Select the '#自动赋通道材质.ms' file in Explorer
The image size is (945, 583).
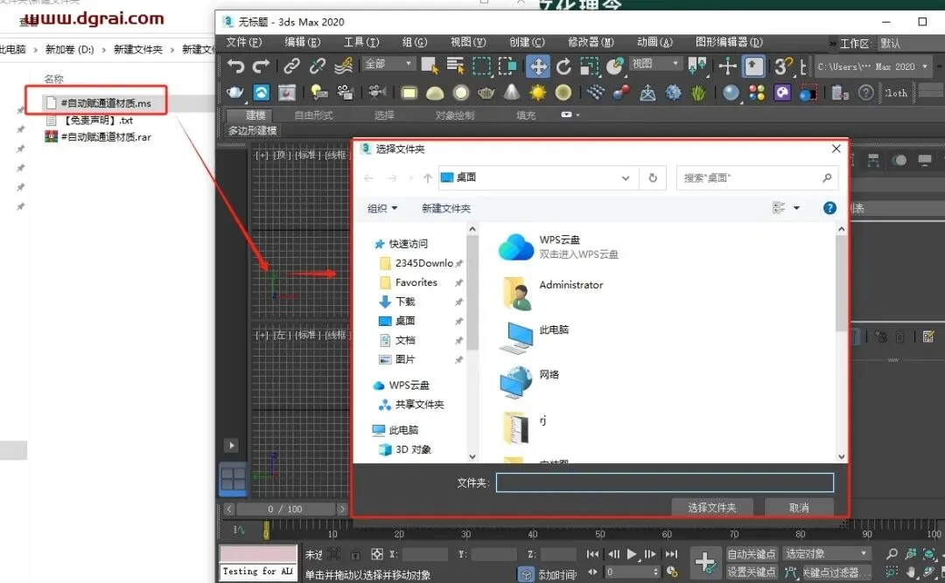[100, 103]
